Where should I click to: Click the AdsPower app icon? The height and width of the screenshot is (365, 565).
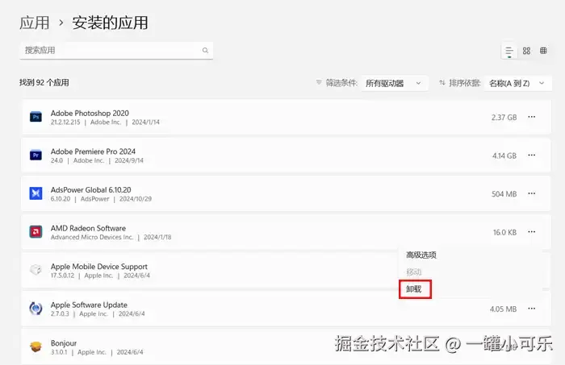(36, 193)
